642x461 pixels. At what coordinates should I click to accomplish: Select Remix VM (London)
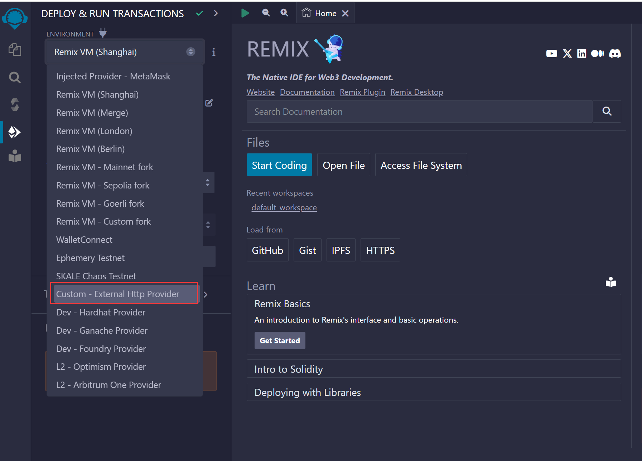(x=125, y=131)
